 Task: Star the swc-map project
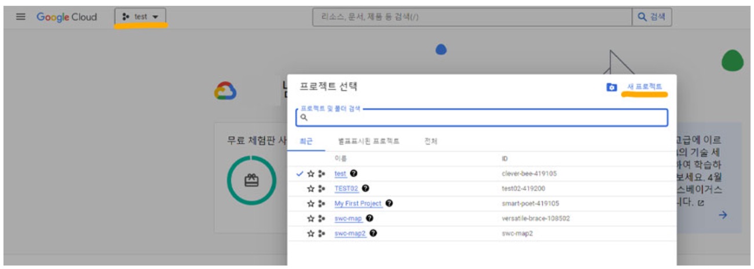[310, 219]
